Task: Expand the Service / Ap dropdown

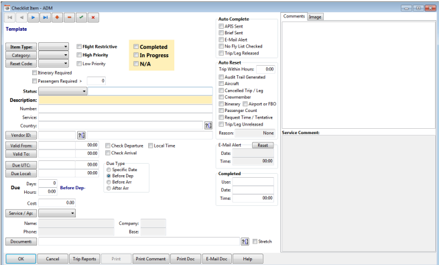Action: pyautogui.click(x=57, y=213)
